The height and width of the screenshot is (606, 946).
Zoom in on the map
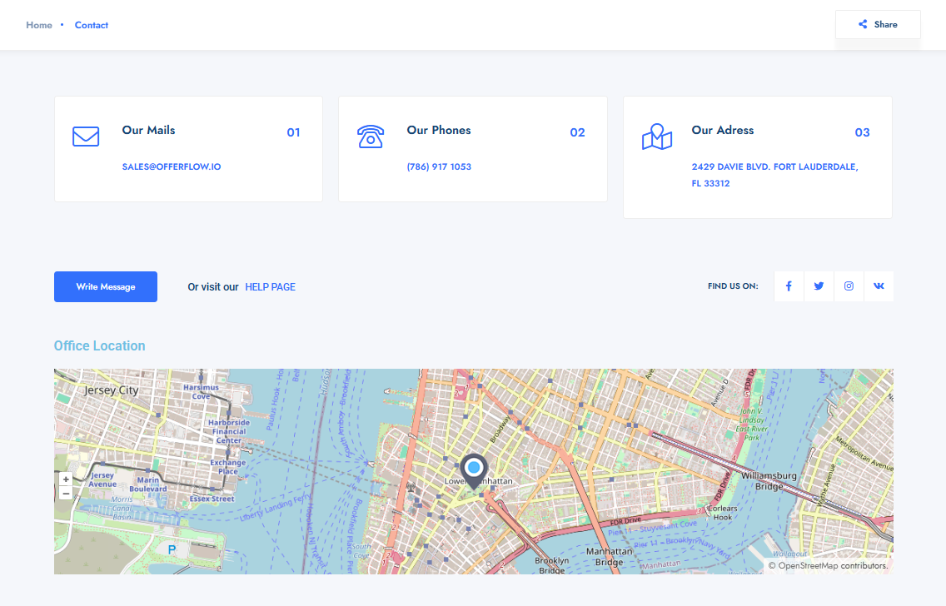(66, 479)
